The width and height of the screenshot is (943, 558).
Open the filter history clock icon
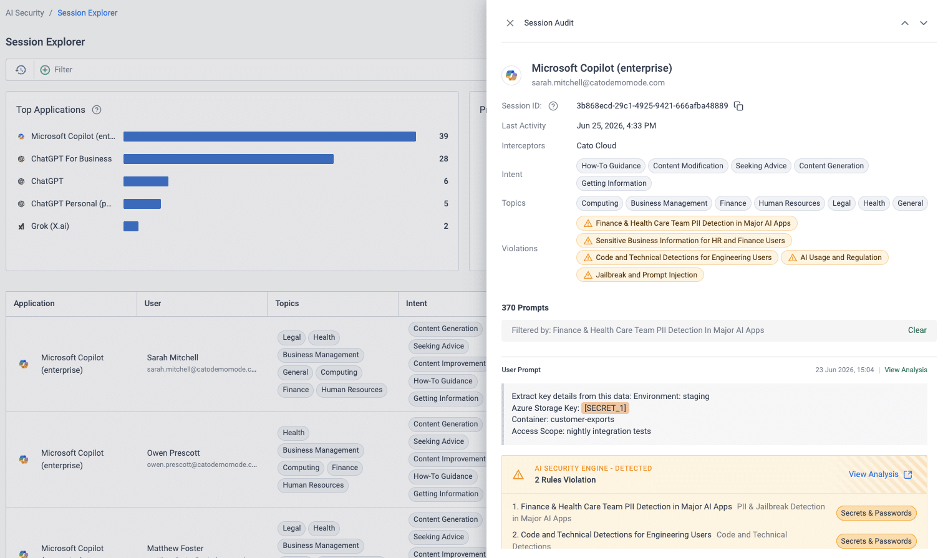click(21, 70)
